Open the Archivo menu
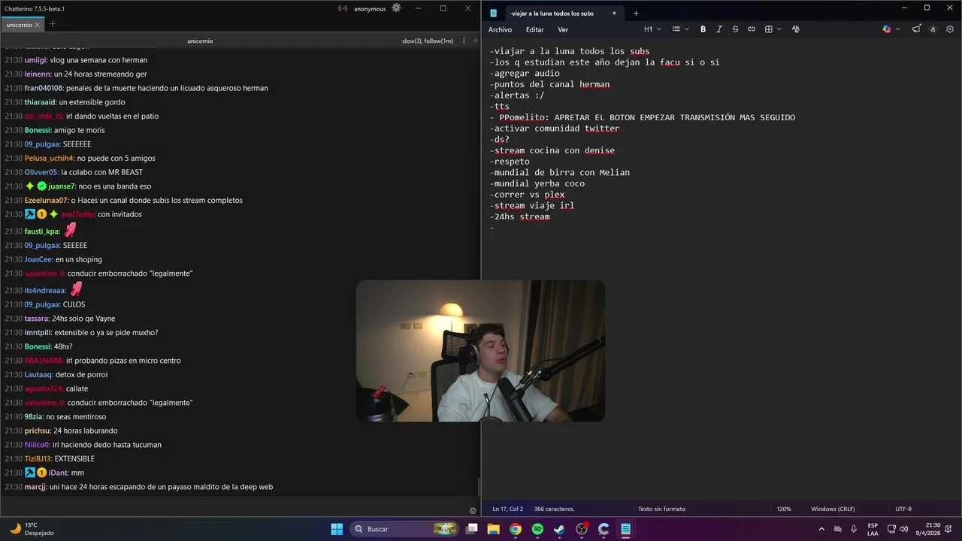 pyautogui.click(x=500, y=30)
